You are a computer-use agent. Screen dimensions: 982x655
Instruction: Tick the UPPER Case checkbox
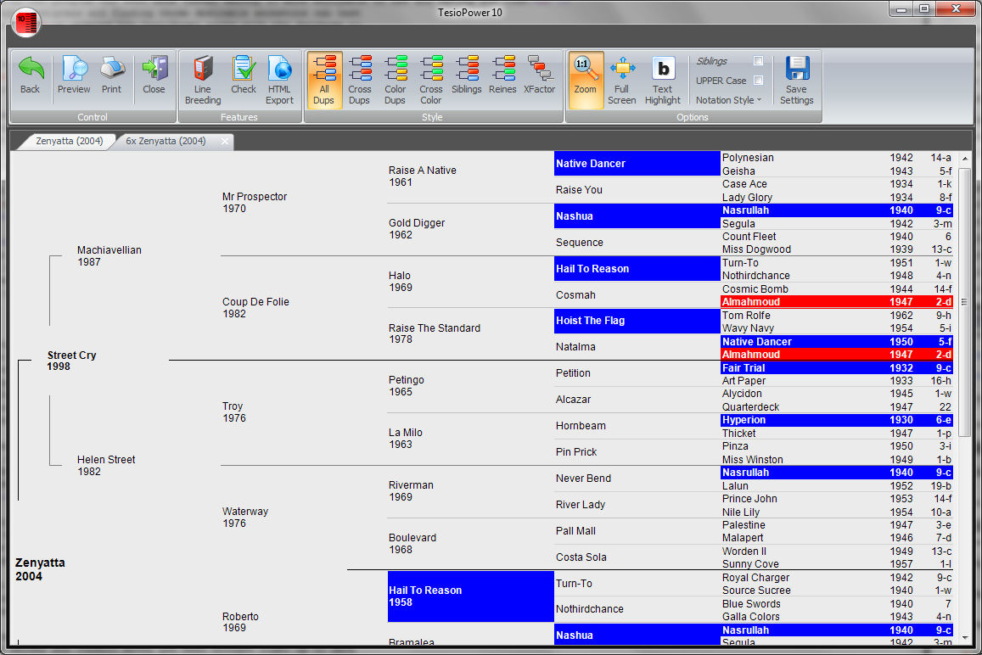tap(759, 80)
